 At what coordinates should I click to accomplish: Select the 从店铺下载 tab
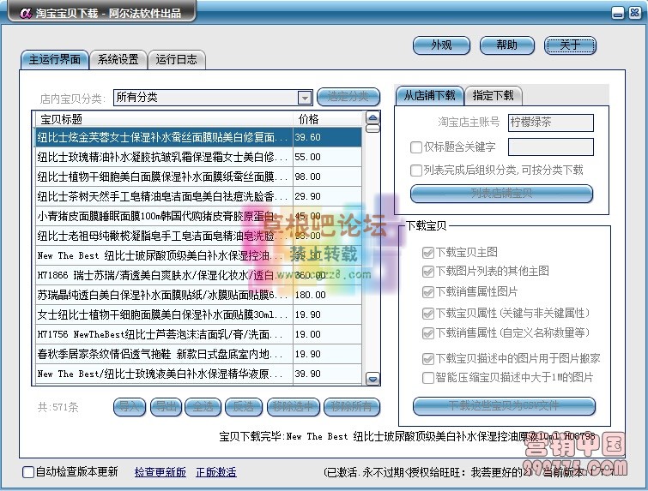[430, 96]
